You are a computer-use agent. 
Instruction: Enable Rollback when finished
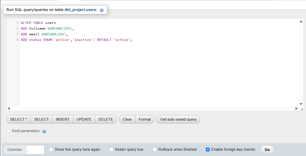[x=154, y=149]
